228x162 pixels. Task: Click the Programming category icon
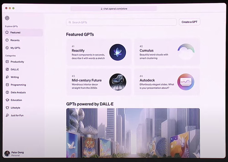point(7,85)
